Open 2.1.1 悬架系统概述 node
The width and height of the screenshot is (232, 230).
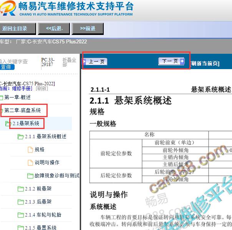click(46, 136)
